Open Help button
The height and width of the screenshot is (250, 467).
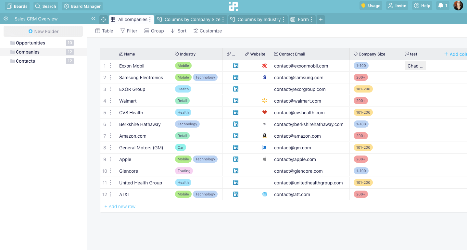coord(422,6)
